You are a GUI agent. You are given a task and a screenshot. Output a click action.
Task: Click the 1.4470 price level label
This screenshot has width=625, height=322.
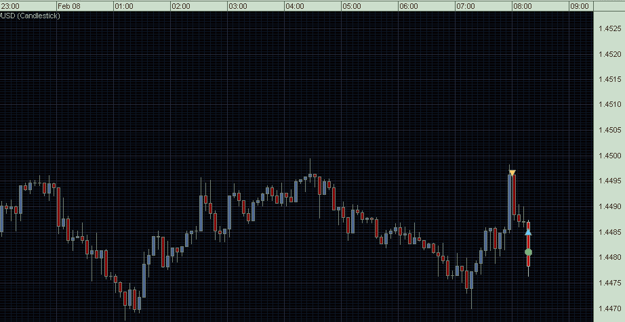[610, 308]
